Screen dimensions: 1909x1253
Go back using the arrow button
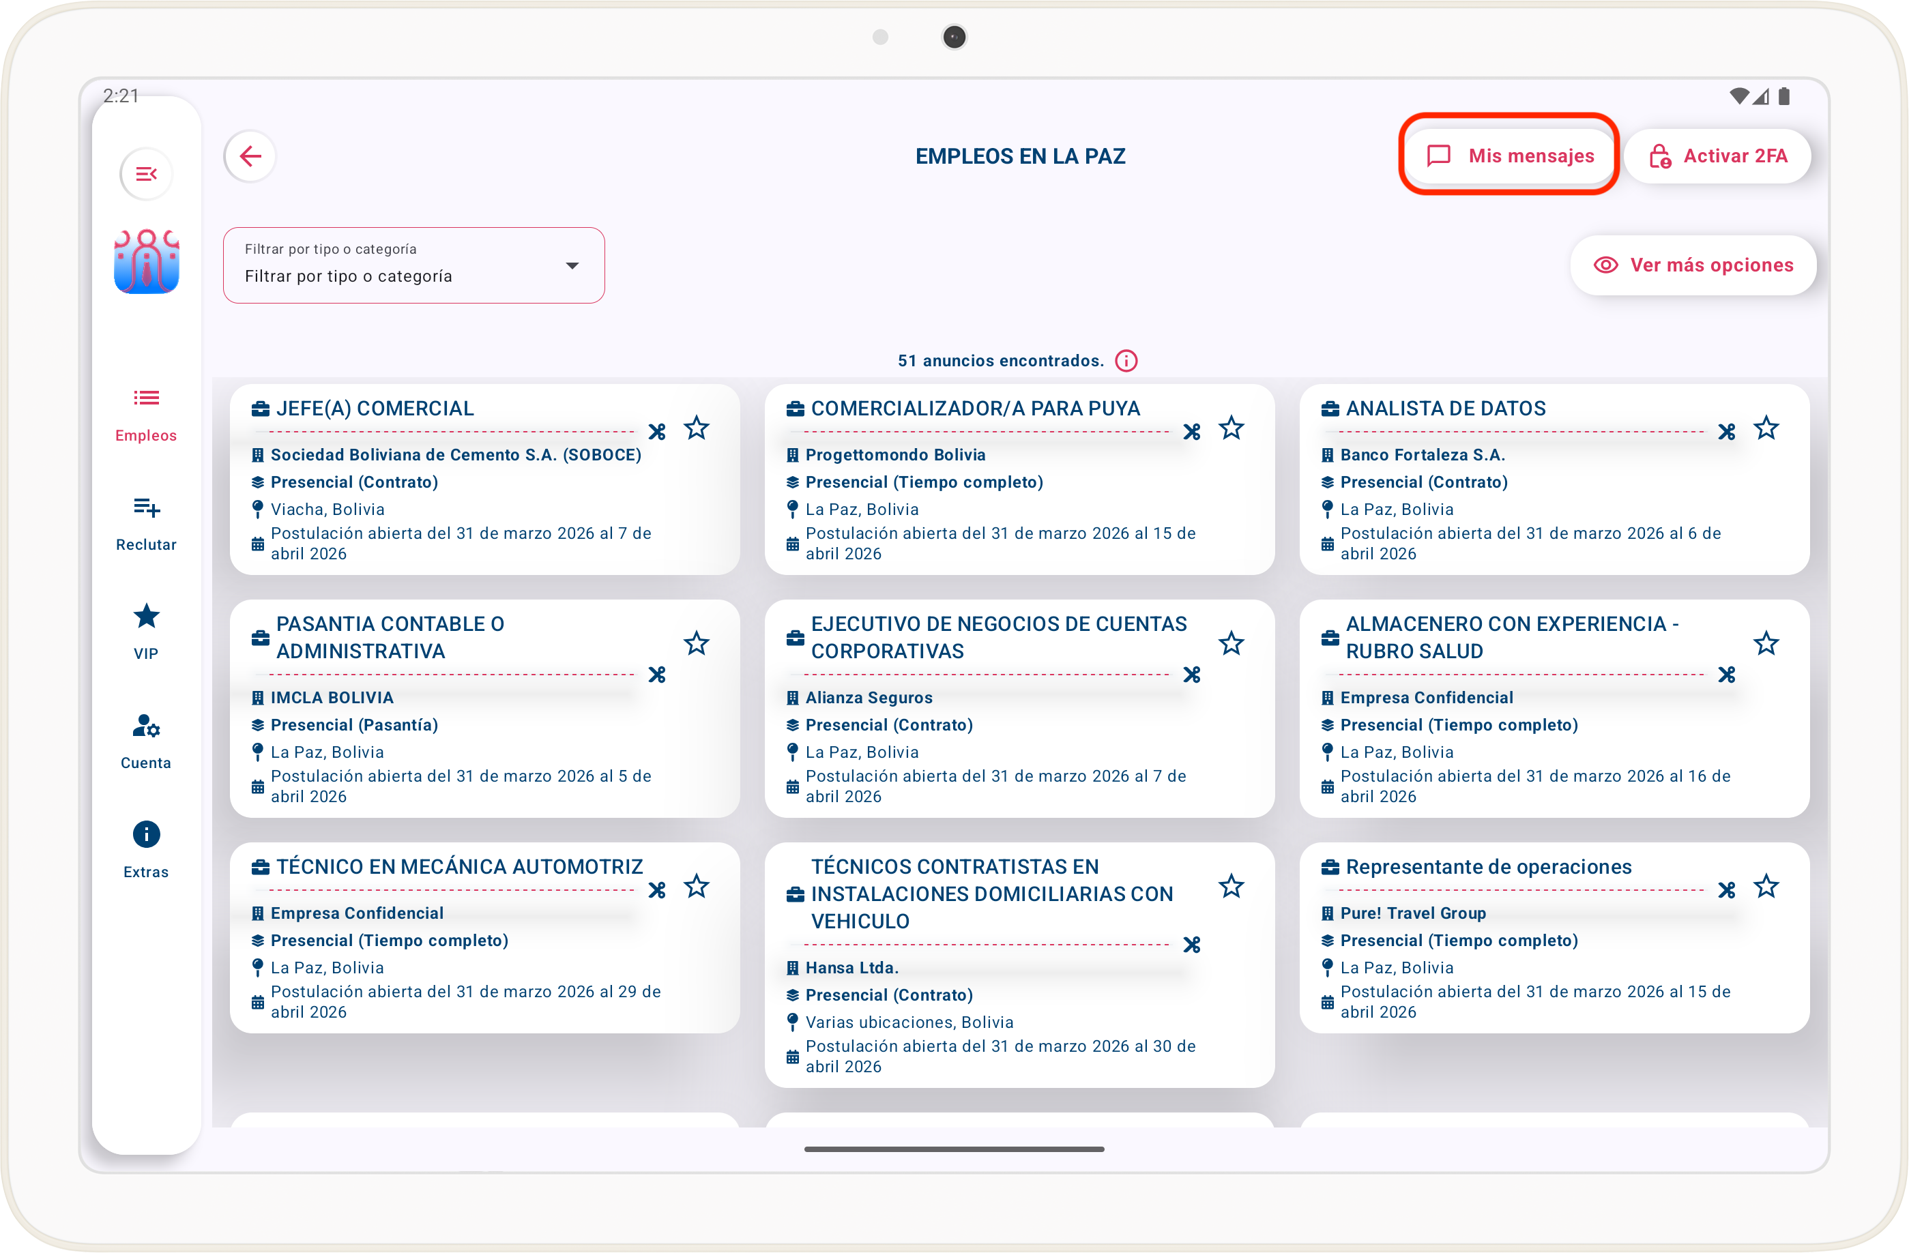point(250,156)
